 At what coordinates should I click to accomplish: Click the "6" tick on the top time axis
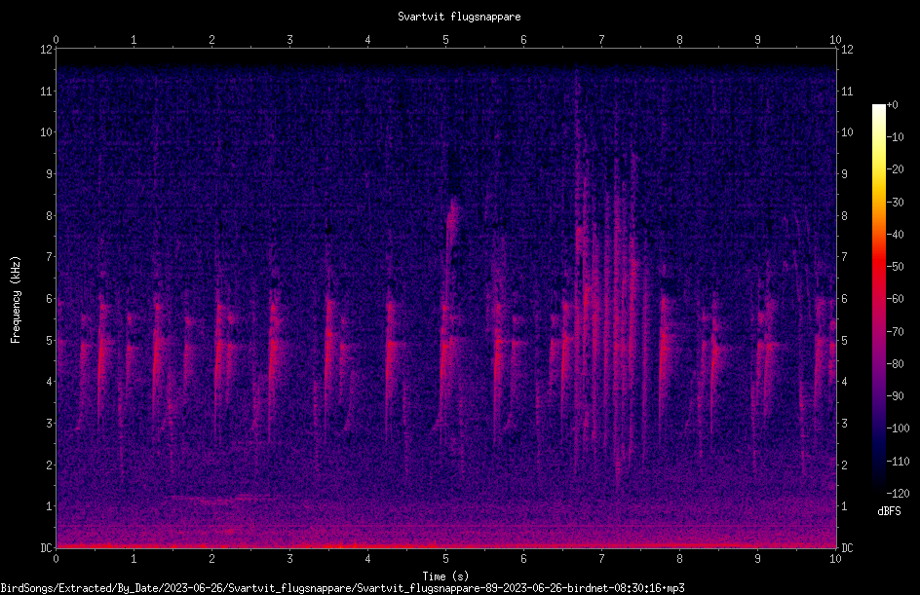pos(523,39)
